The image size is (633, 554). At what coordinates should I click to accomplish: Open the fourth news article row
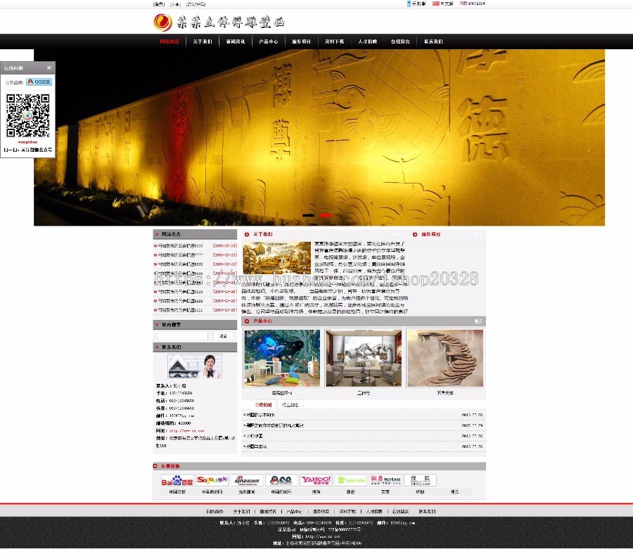click(x=364, y=446)
